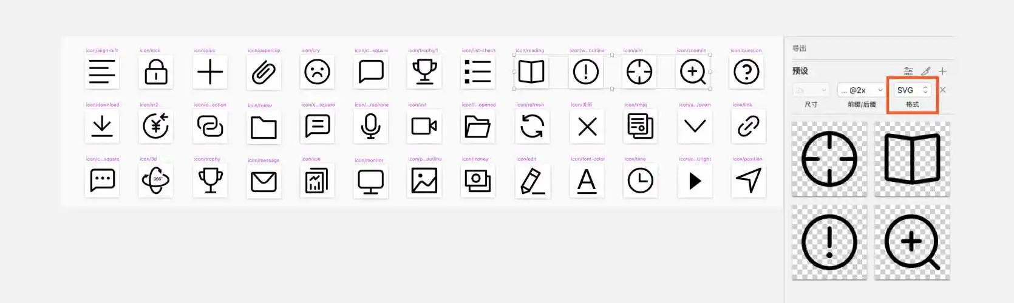Select the trophy/1 icon in top row

click(424, 72)
